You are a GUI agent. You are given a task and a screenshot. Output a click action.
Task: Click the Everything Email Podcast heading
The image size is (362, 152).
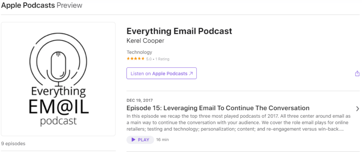pos(180,31)
